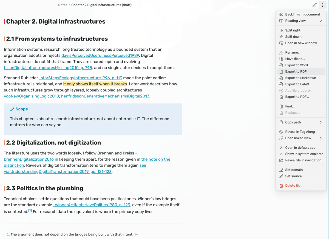Select Open in new window entry

click(x=301, y=43)
